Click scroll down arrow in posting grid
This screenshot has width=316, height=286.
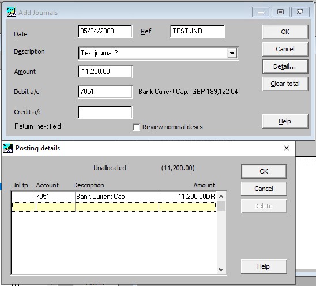(221, 269)
